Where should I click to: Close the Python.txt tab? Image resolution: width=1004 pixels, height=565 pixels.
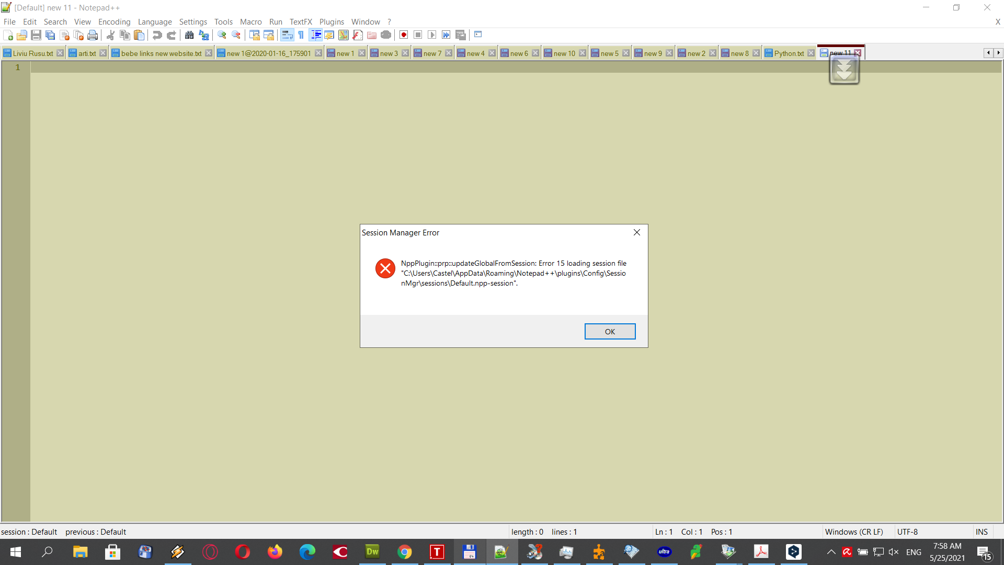pyautogui.click(x=811, y=53)
